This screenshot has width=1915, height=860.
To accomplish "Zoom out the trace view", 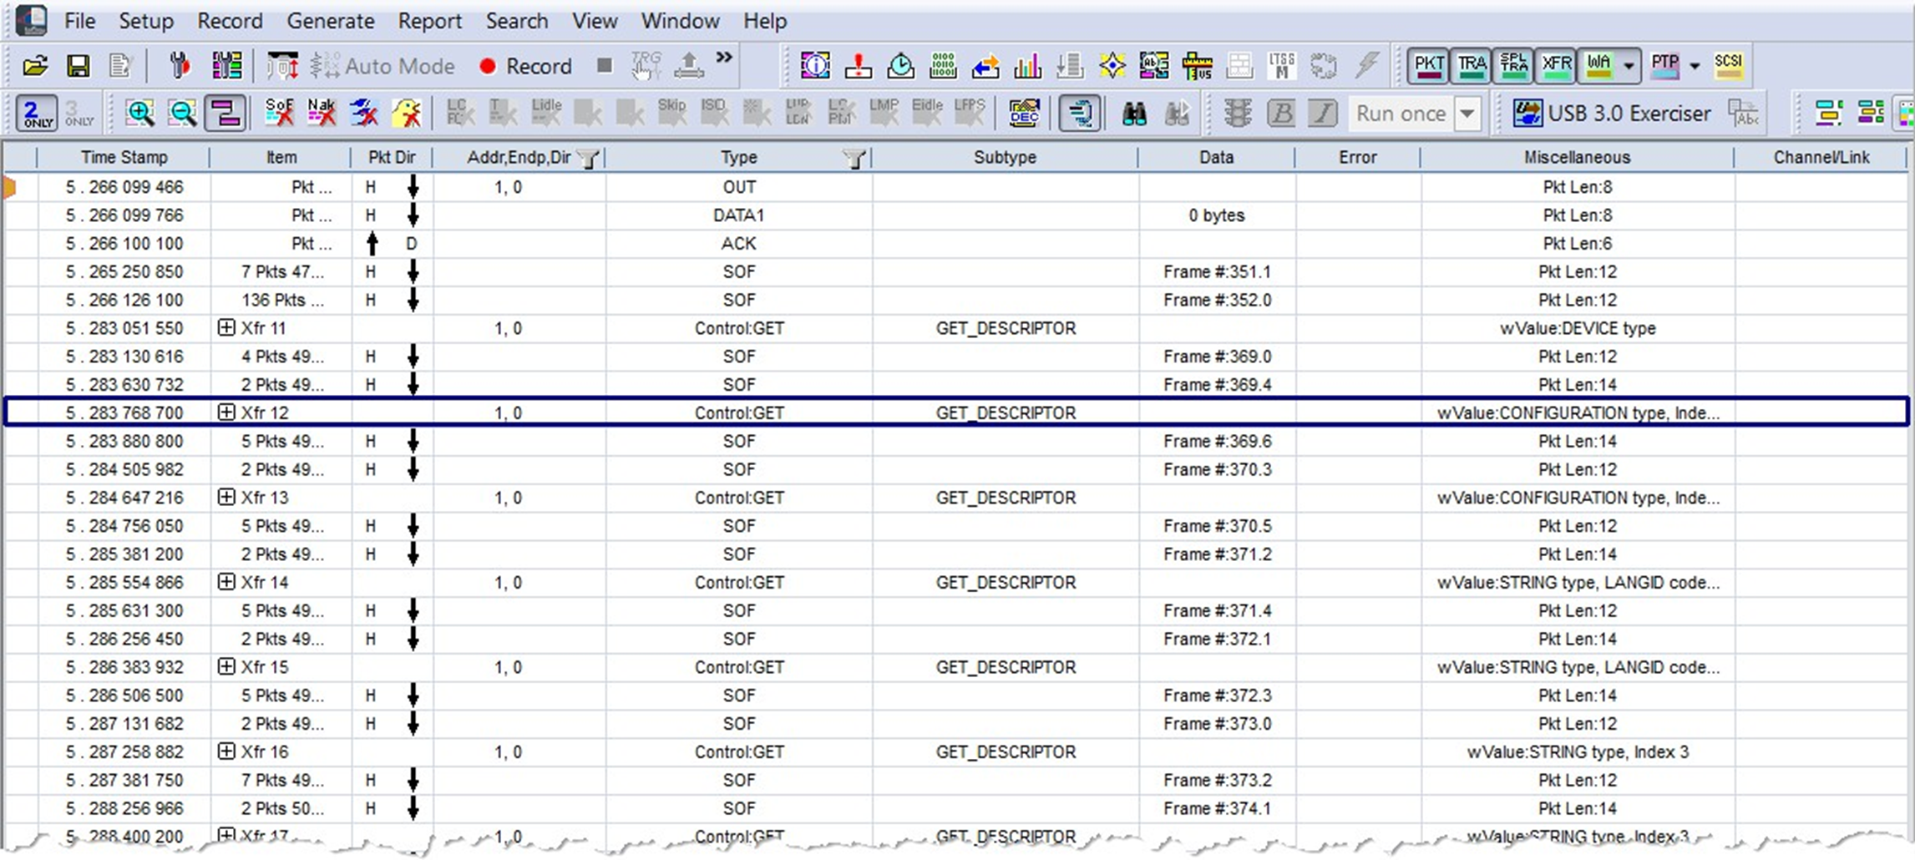I will click(x=182, y=113).
